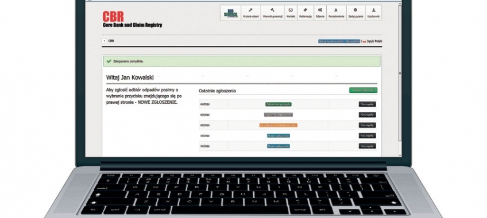Image resolution: width=487 pixels, height=218 pixels.
Task: Open Kontakt envelope menu item
Action: tap(291, 13)
